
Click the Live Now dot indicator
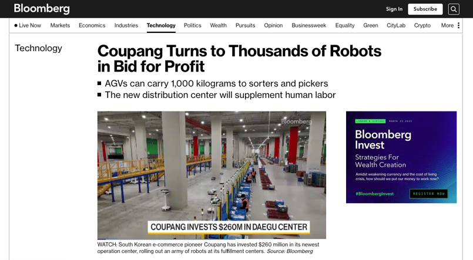coord(16,26)
